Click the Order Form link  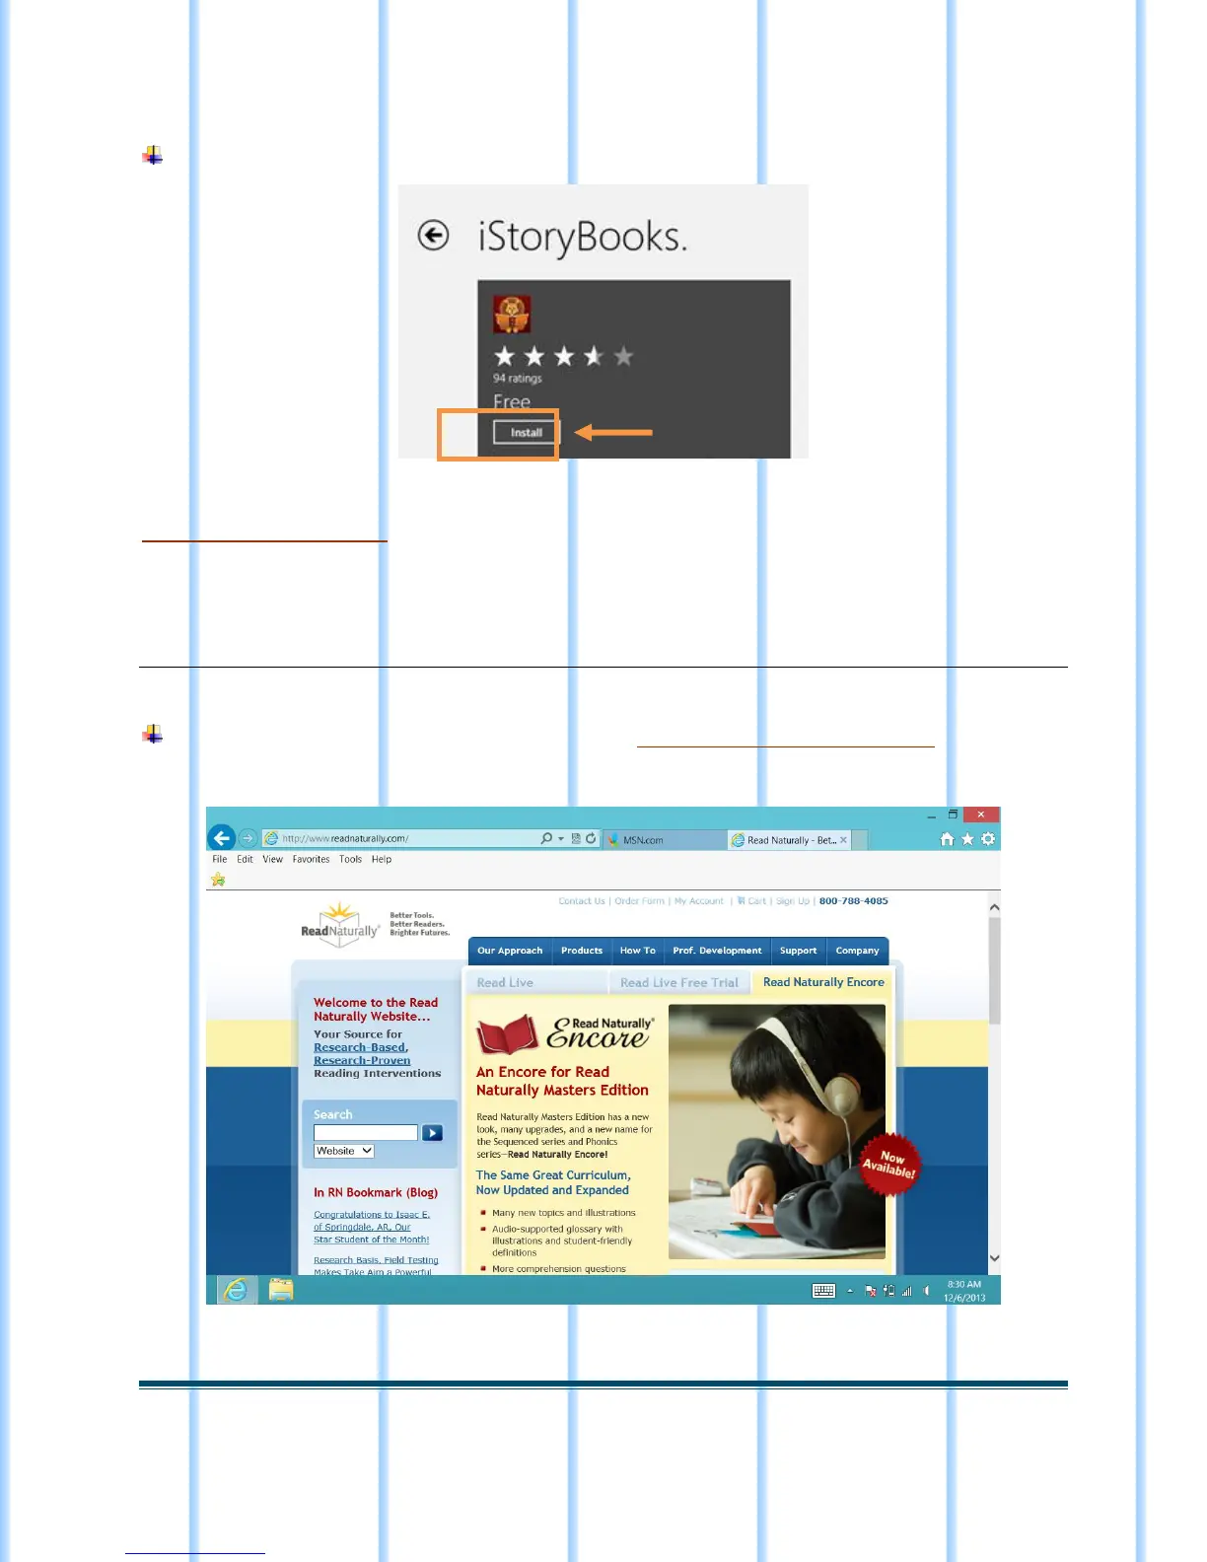pyautogui.click(x=640, y=900)
